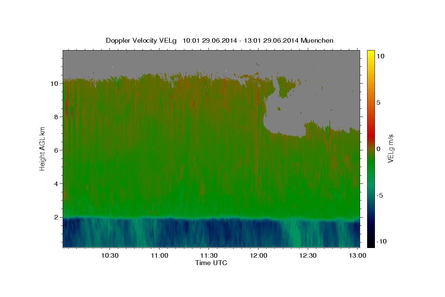The image size is (445, 297).
Task: Click the "Muenchen" location text in title
Action: pyautogui.click(x=317, y=40)
